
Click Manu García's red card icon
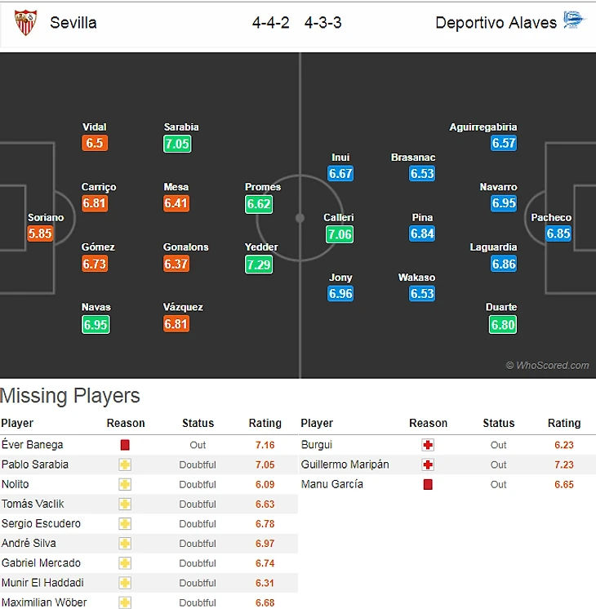click(428, 484)
